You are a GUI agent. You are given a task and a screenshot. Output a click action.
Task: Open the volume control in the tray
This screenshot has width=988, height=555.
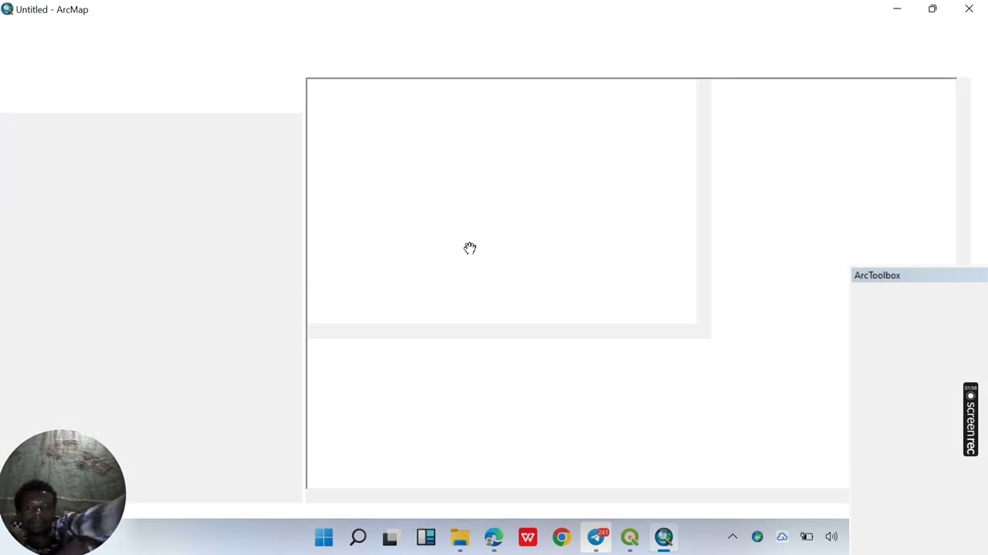pos(831,536)
